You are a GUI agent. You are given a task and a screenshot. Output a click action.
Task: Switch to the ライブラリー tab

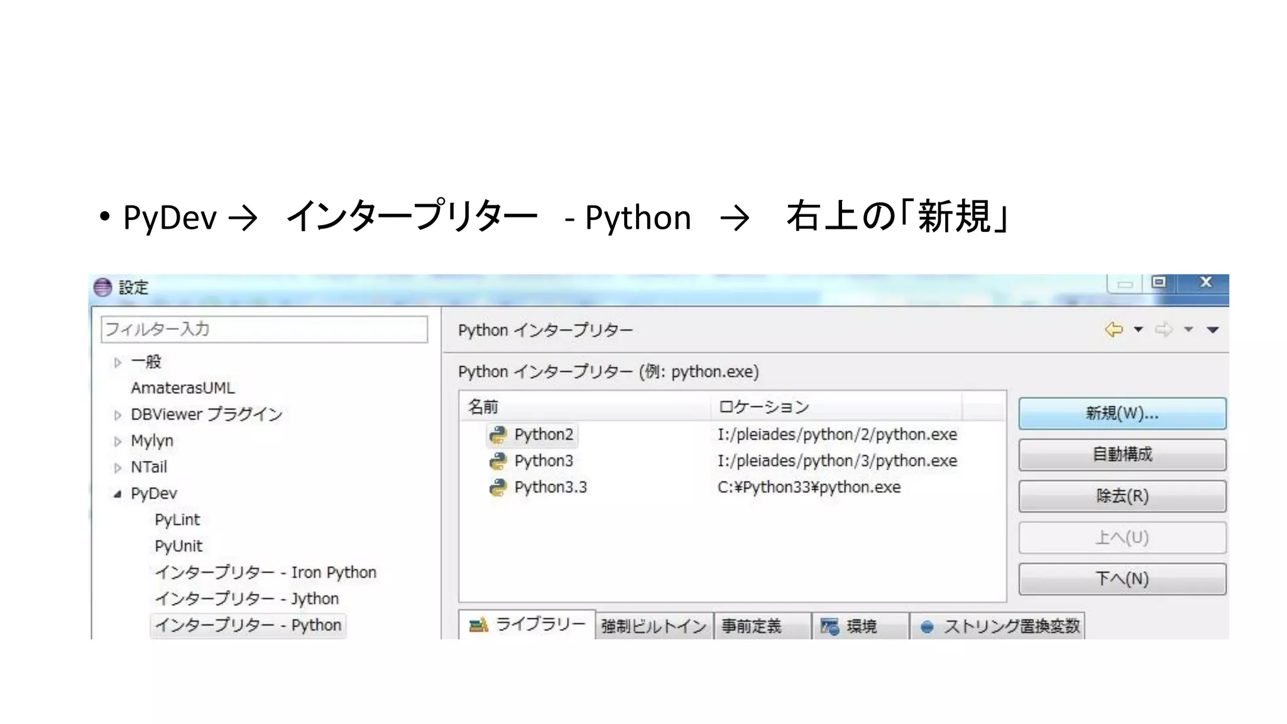(527, 625)
